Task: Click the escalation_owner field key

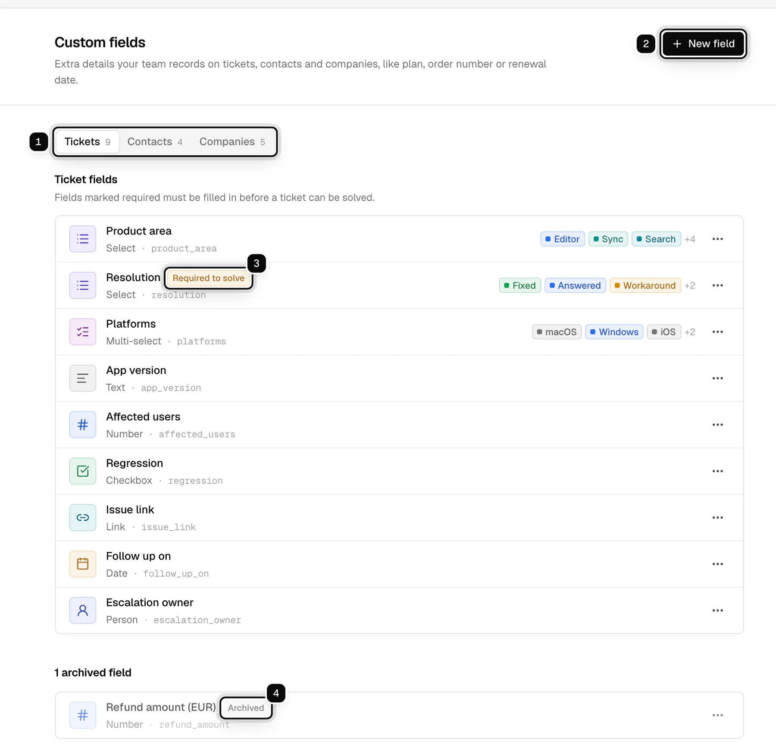Action: [x=197, y=620]
